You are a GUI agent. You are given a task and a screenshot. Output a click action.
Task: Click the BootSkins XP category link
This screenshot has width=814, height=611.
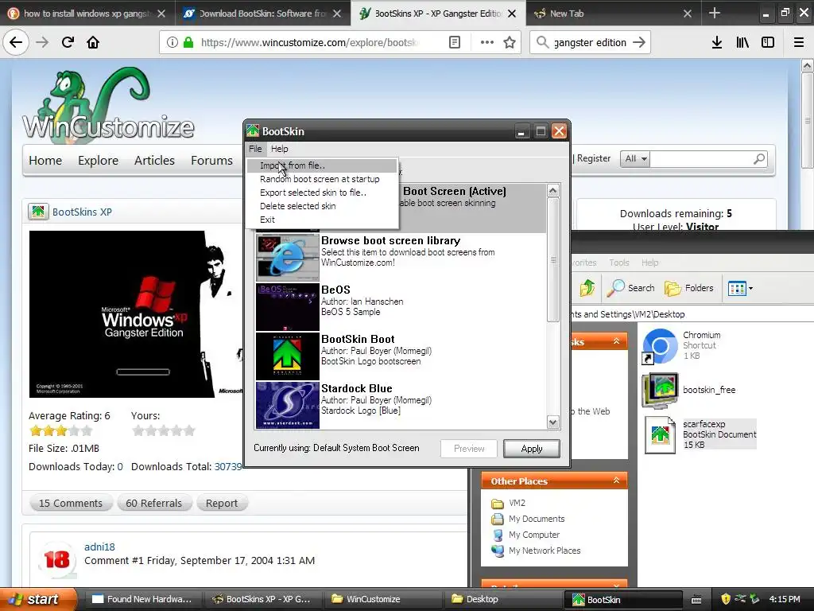point(82,212)
